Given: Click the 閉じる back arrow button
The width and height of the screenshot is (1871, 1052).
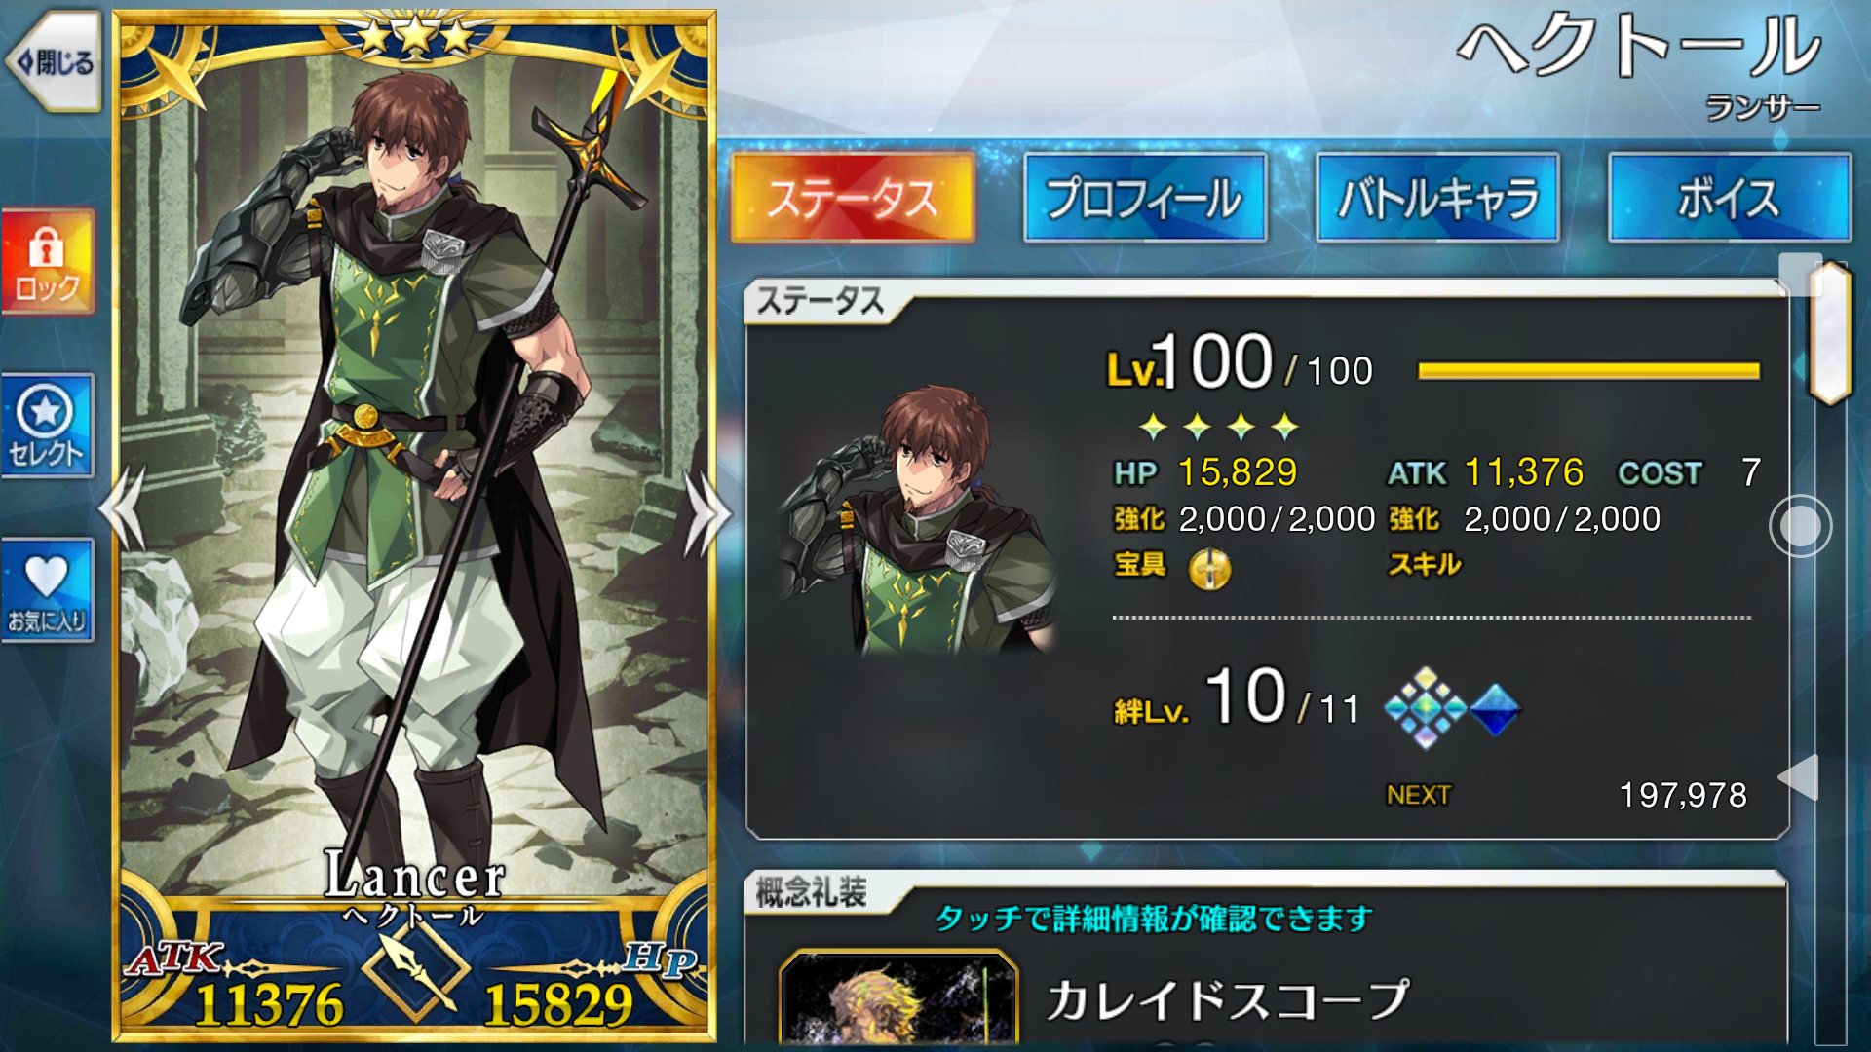Looking at the screenshot, I should (55, 62).
